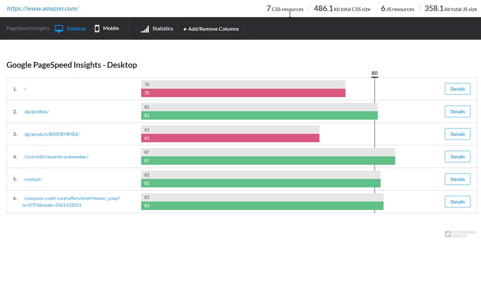View Details for /gp/goldbox/ page
Viewport: 481px width, 301px height.
coord(457,112)
